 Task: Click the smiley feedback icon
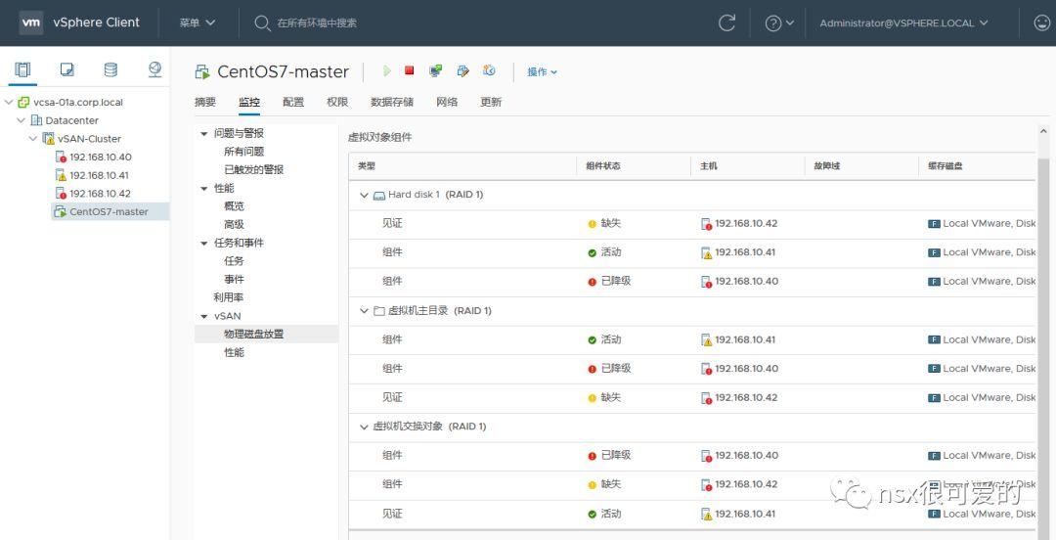tap(1041, 22)
